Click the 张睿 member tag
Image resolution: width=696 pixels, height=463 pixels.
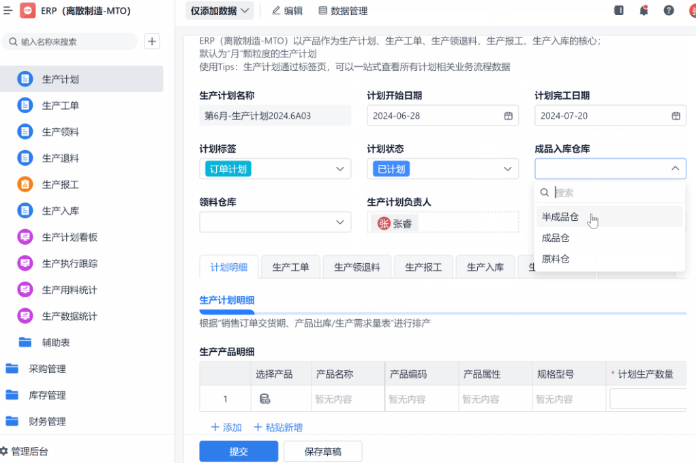(x=395, y=223)
